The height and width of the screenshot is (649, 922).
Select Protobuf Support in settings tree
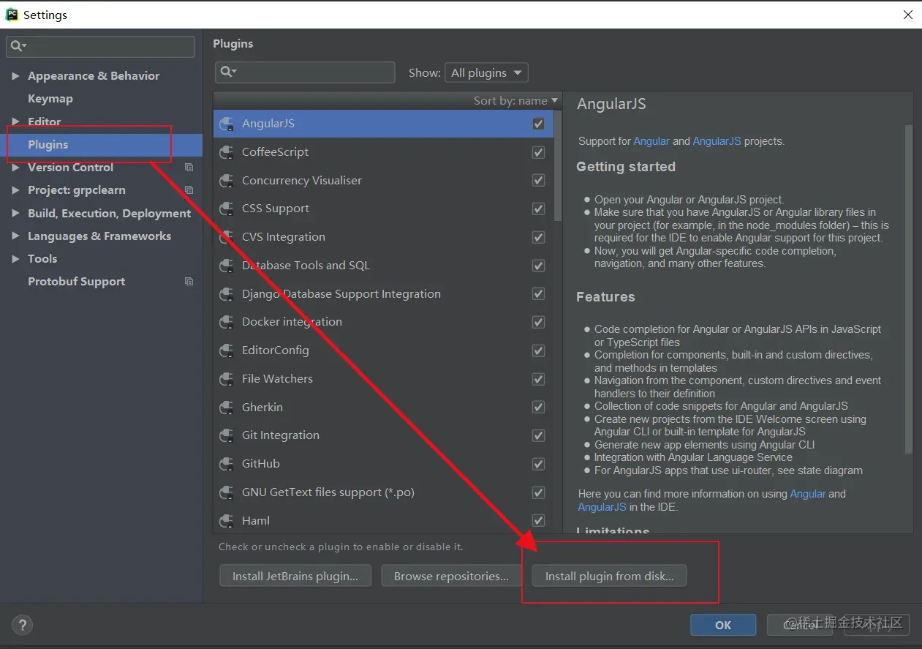tap(76, 282)
